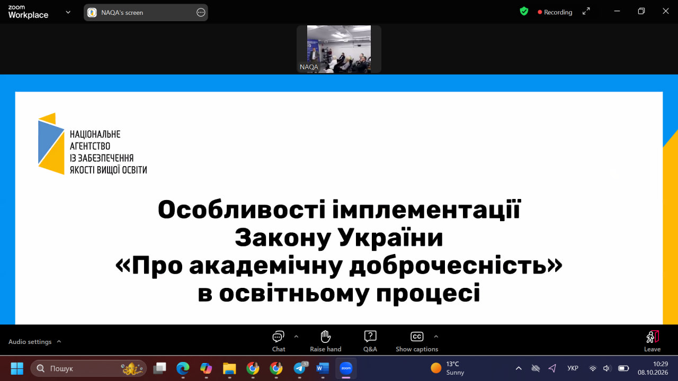Image resolution: width=678 pixels, height=381 pixels.
Task: Click the volume speaker tray icon
Action: pos(607,368)
